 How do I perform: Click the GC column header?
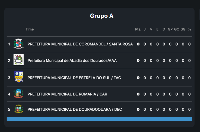coord(177,29)
